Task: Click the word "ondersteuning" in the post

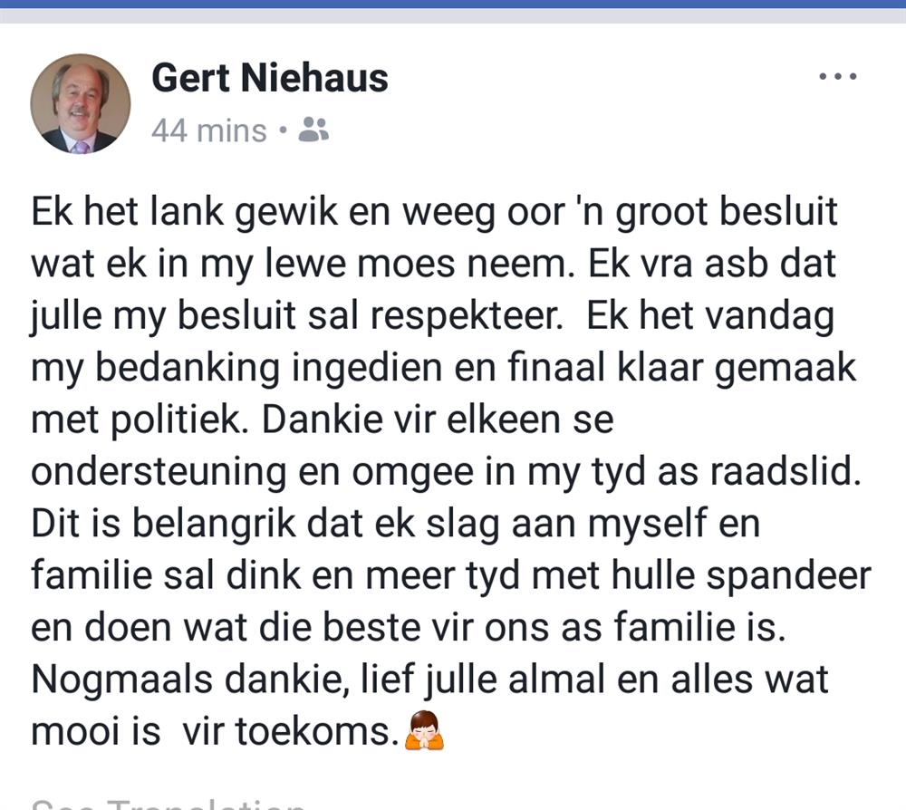Action: tap(159, 473)
